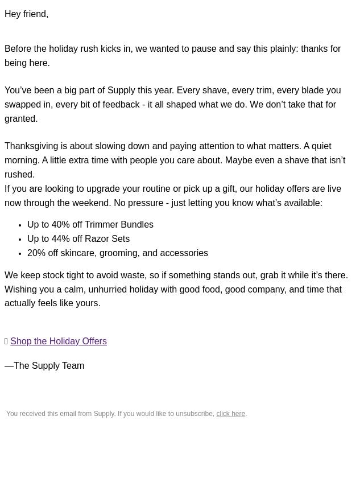Click the '20% off skincare, grooming, and accessories' bullet
Viewport: 364px width, 486px height.
coord(118,253)
